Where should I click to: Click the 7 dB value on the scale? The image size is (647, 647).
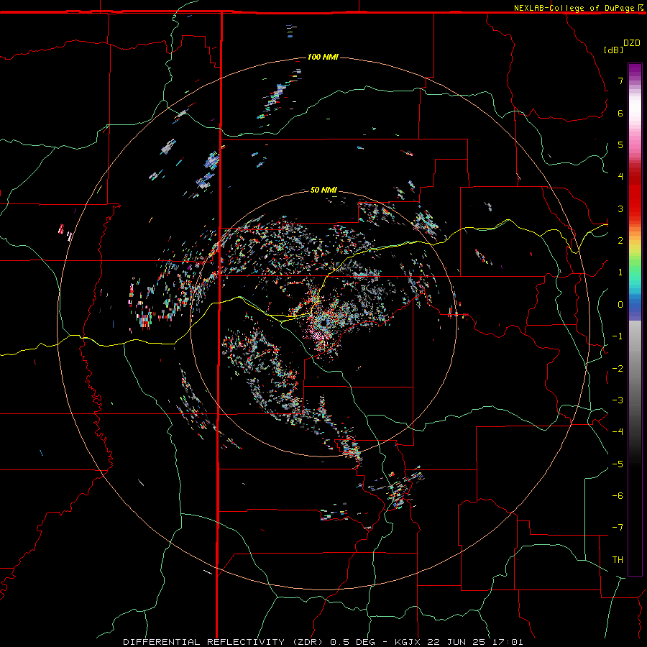click(x=620, y=81)
